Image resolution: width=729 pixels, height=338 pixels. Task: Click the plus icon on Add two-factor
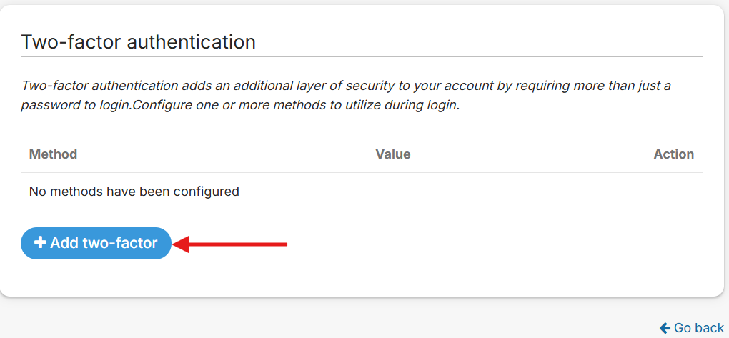click(41, 243)
